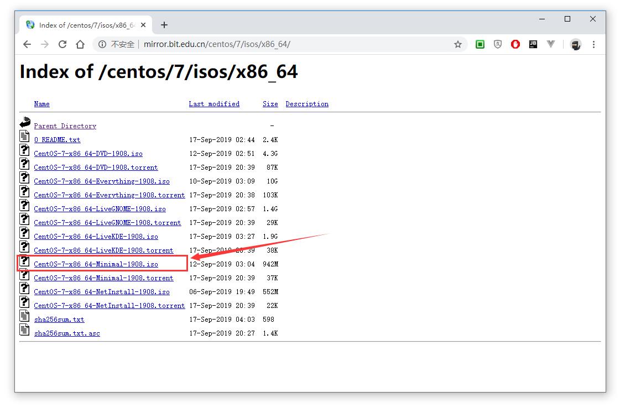
Task: Open 0_README.txt
Action: 58,139
